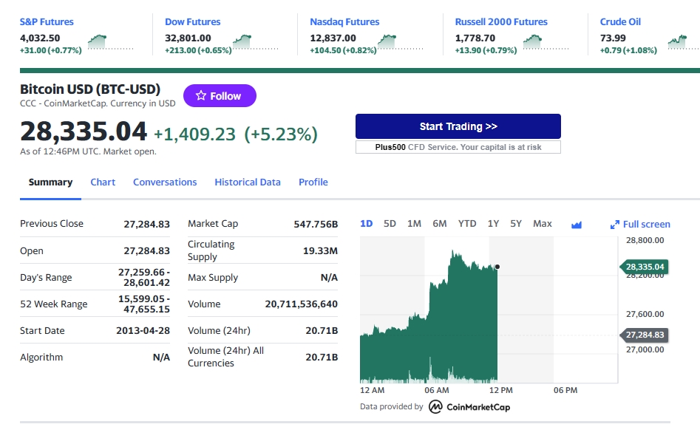Select the YTD chart range
The height and width of the screenshot is (427, 700).
click(x=467, y=224)
